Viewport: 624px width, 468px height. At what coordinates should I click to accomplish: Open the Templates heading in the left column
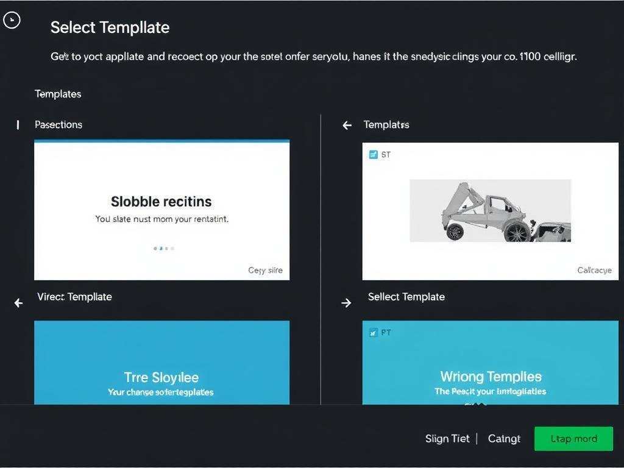click(58, 94)
